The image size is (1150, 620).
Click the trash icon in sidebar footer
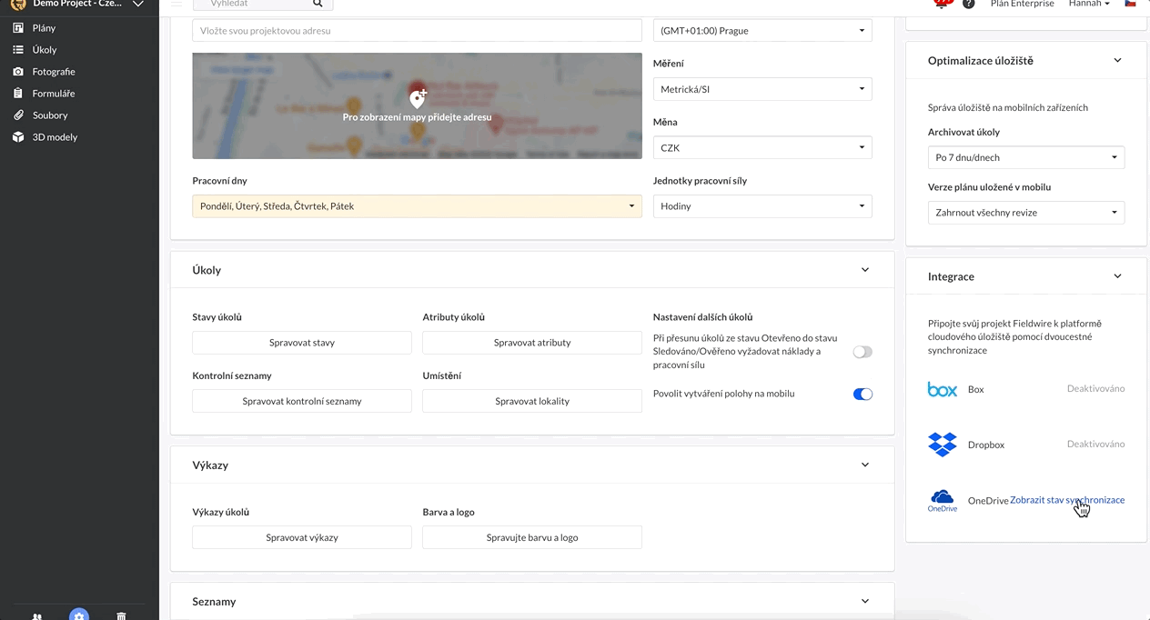(x=121, y=615)
